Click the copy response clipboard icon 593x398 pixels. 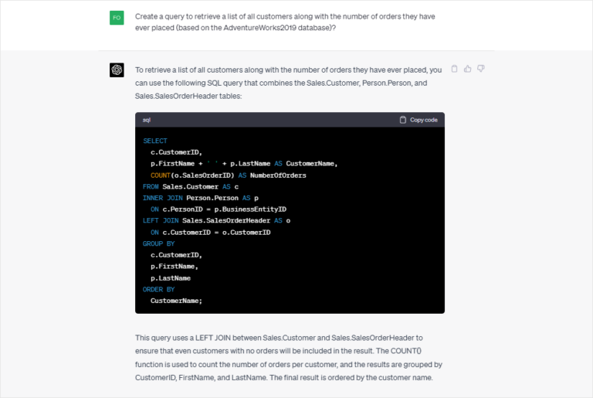coord(455,69)
